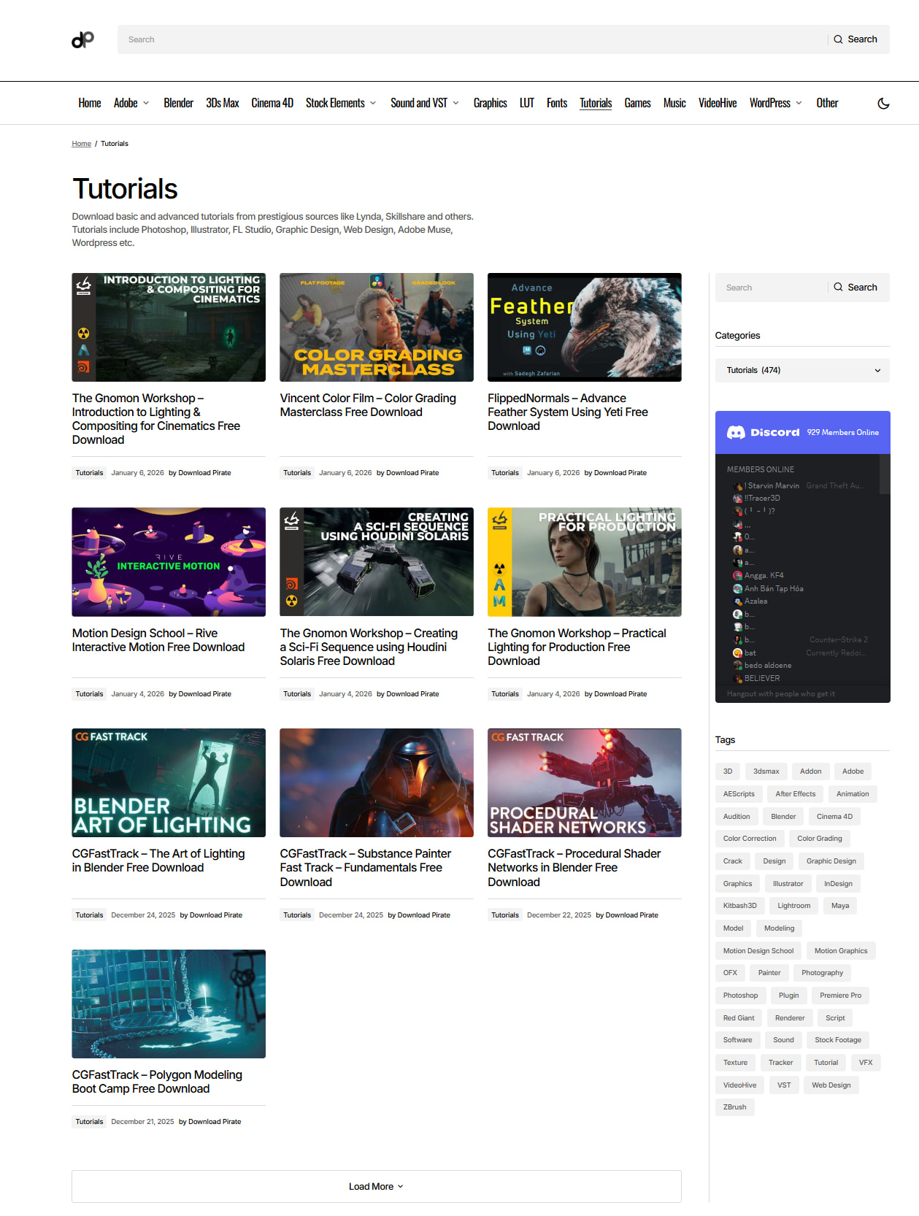Click into the top search input field
Image resolution: width=919 pixels, height=1216 pixels.
pos(471,39)
